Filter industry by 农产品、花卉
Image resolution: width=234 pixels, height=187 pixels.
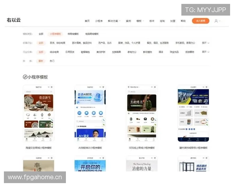point(105,43)
